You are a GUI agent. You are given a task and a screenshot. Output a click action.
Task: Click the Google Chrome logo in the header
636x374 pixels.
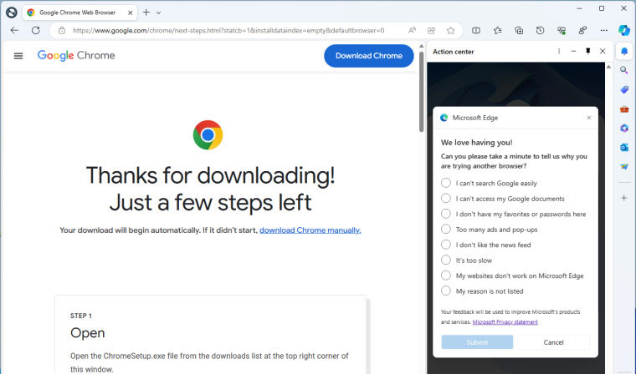click(76, 55)
